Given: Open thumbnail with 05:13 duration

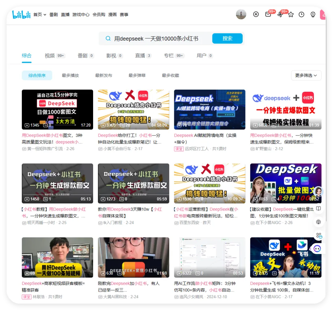Looking at the screenshot, I should coord(57,183).
